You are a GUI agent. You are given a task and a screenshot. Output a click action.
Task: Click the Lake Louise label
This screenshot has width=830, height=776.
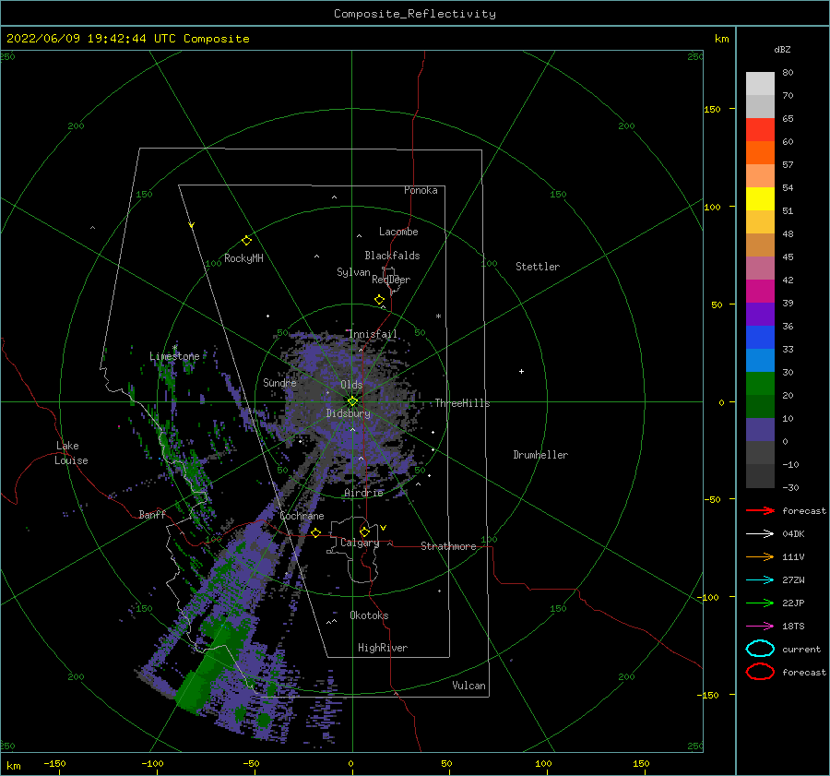tap(71, 453)
